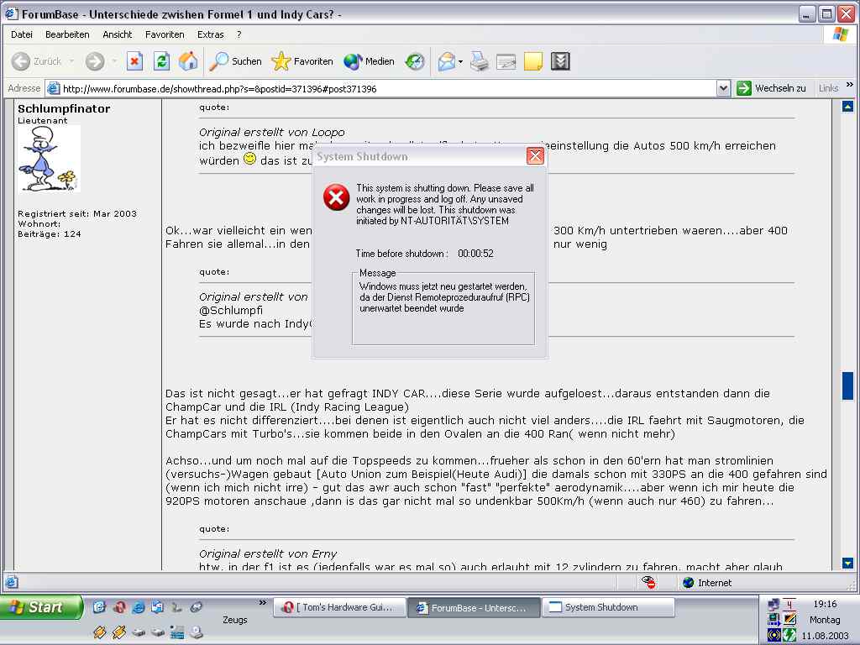Click the status bar page icon
Viewport: 860px width, 645px height.
pos(12,583)
